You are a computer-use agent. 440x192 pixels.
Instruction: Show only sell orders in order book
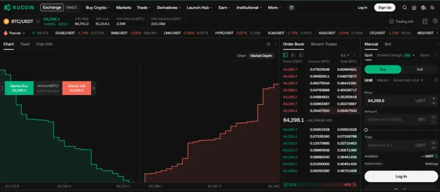pyautogui.click(x=293, y=55)
